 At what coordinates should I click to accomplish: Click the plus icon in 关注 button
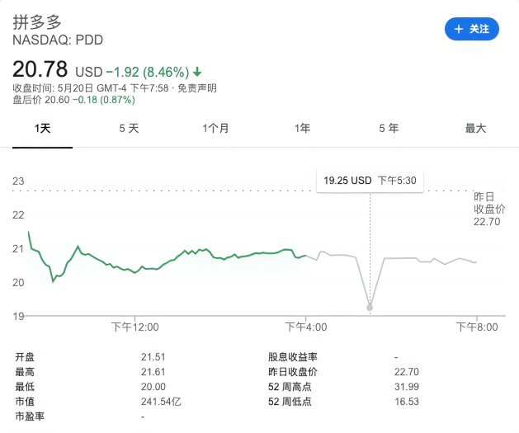[x=459, y=29]
